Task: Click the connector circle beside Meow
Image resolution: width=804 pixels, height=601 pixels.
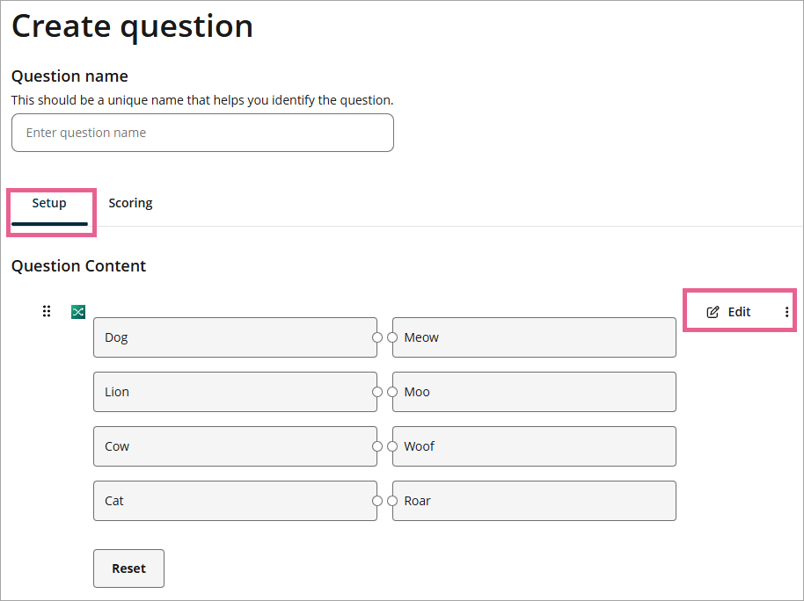Action: click(x=392, y=337)
